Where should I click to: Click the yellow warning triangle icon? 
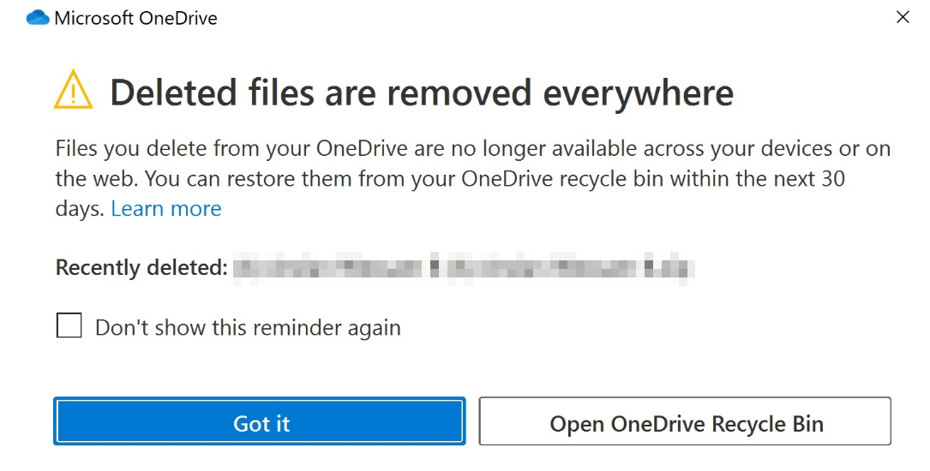tap(73, 89)
